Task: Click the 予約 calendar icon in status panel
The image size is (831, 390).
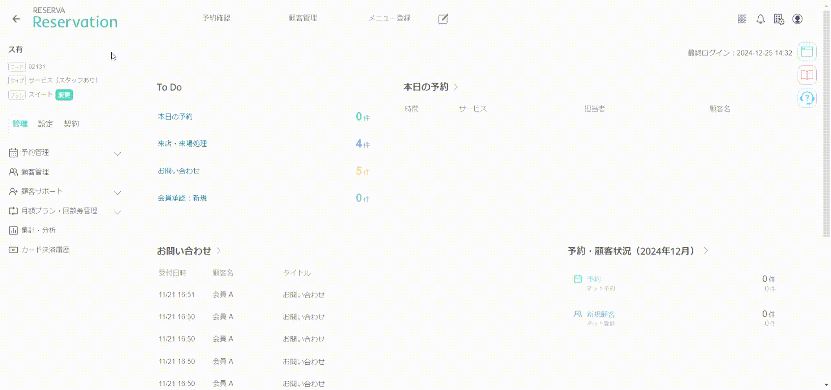Action: (x=578, y=279)
